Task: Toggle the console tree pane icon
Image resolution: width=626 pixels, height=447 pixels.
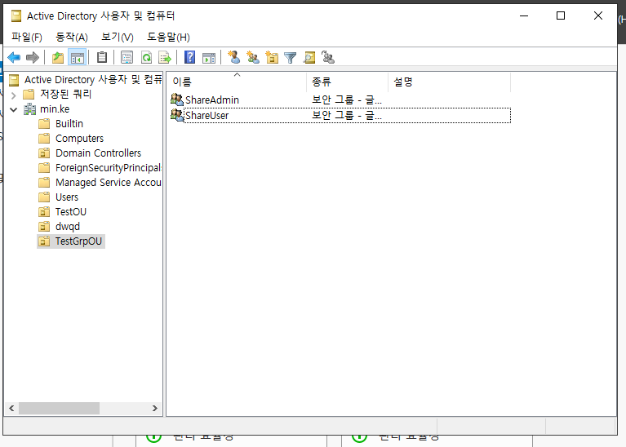Action: (x=78, y=57)
